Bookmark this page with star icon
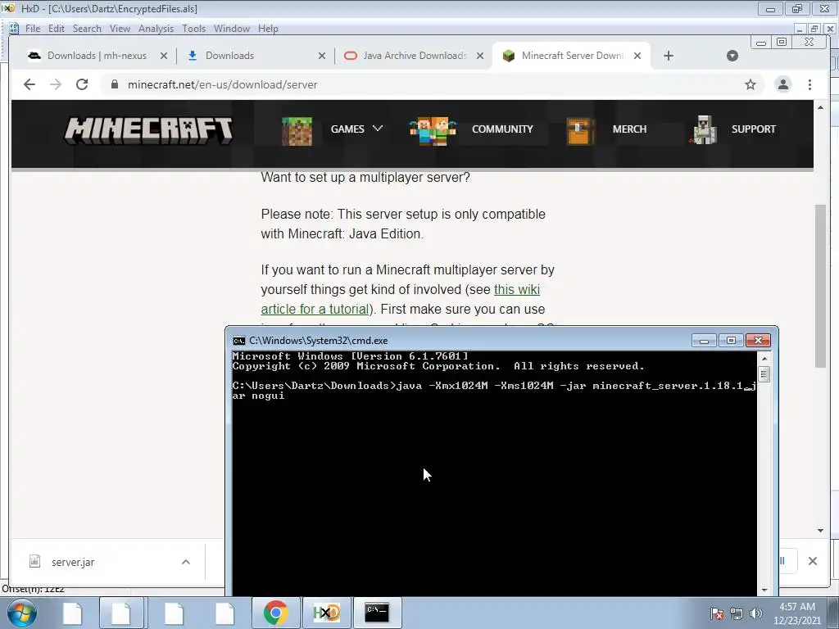Viewport: 839px width, 629px height. pos(751,84)
